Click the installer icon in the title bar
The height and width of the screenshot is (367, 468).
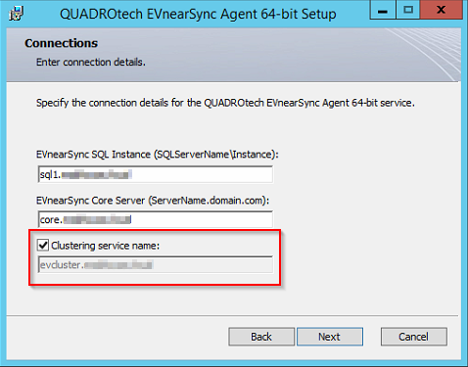point(16,14)
